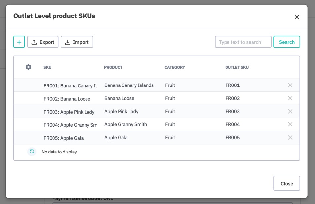Delete the FR002 Banana Loose row
Viewport: 315px width, 204px height.
click(290, 98)
